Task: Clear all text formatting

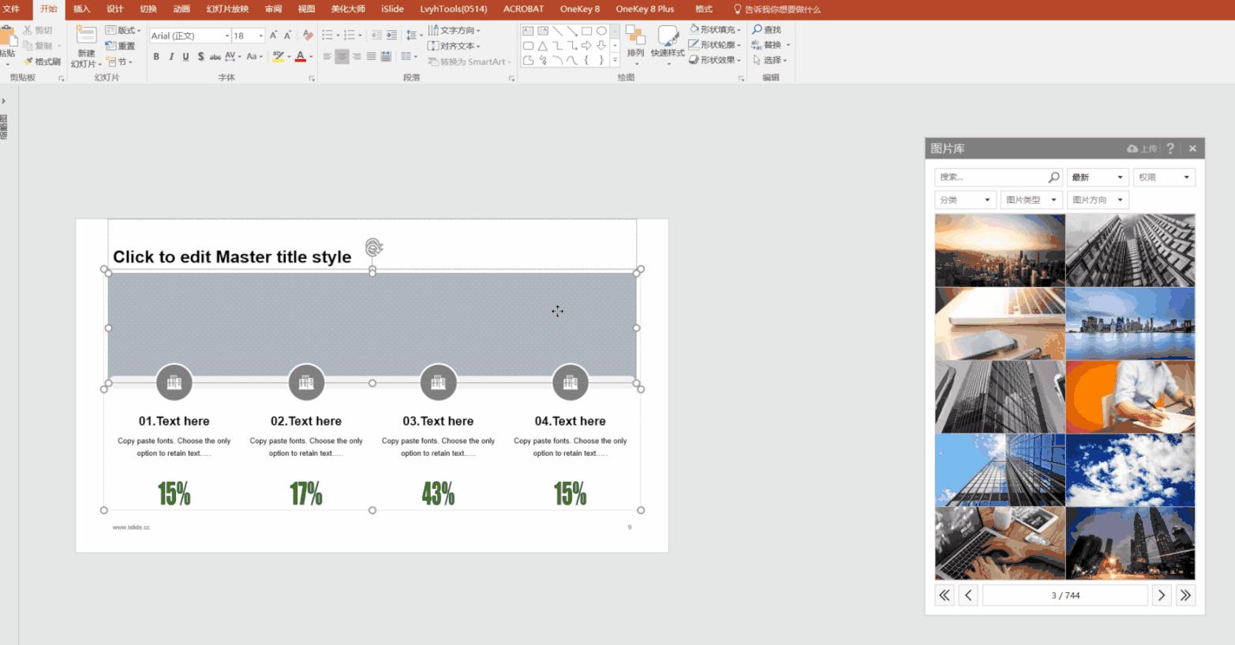Action: coord(308,35)
